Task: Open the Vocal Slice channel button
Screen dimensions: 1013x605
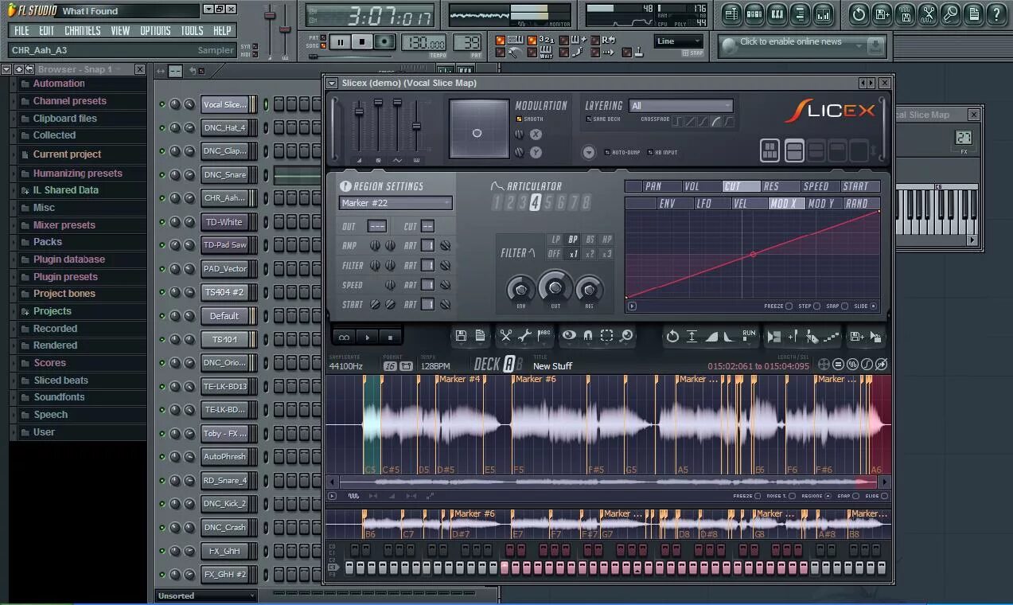Action: pos(224,104)
